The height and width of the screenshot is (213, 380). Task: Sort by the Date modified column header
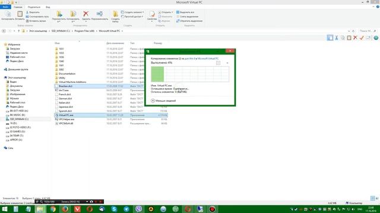click(x=115, y=43)
